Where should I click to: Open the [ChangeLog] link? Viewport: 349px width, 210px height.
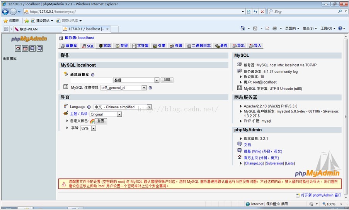pos(254,163)
